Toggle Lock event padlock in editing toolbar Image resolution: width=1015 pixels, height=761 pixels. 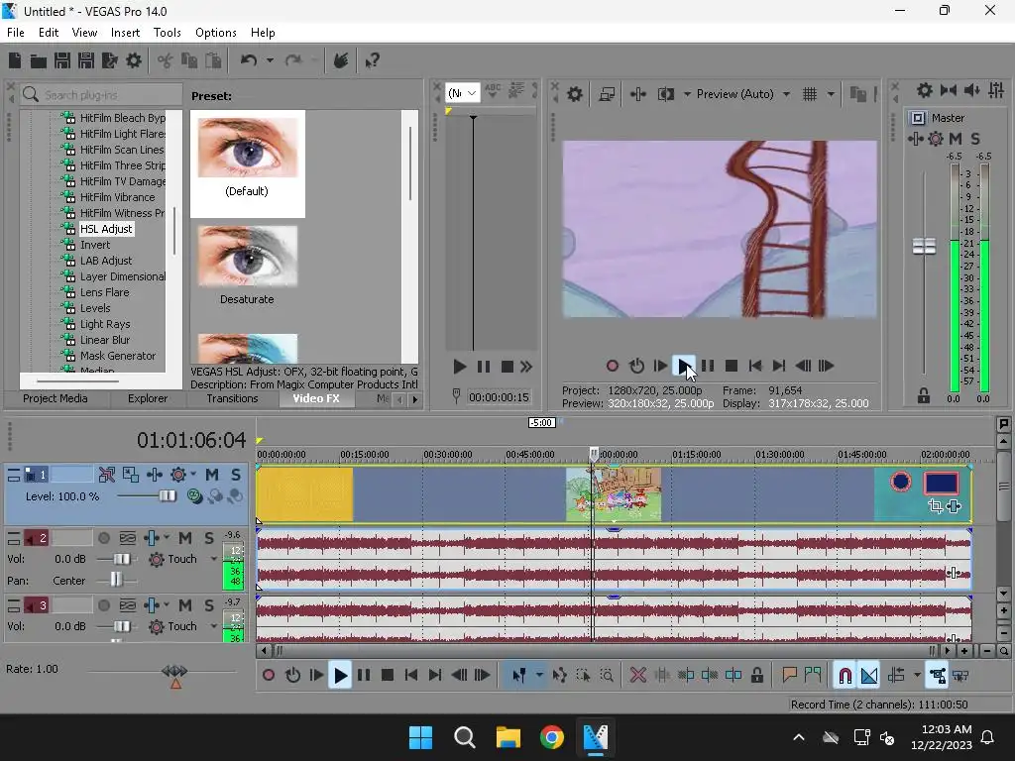coord(756,676)
